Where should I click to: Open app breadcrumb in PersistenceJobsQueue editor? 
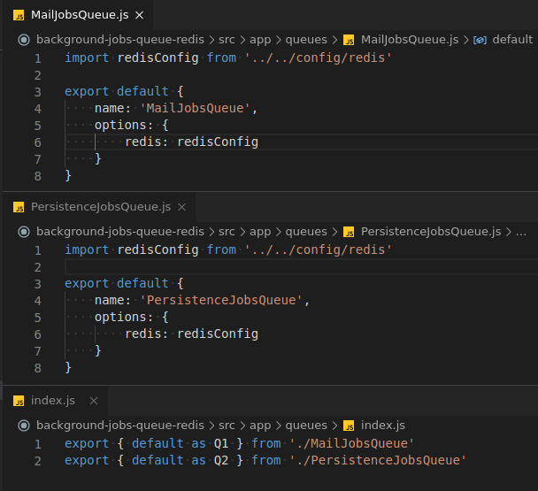click(260, 232)
